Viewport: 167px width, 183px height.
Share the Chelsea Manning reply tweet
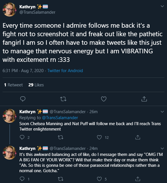(138, 137)
